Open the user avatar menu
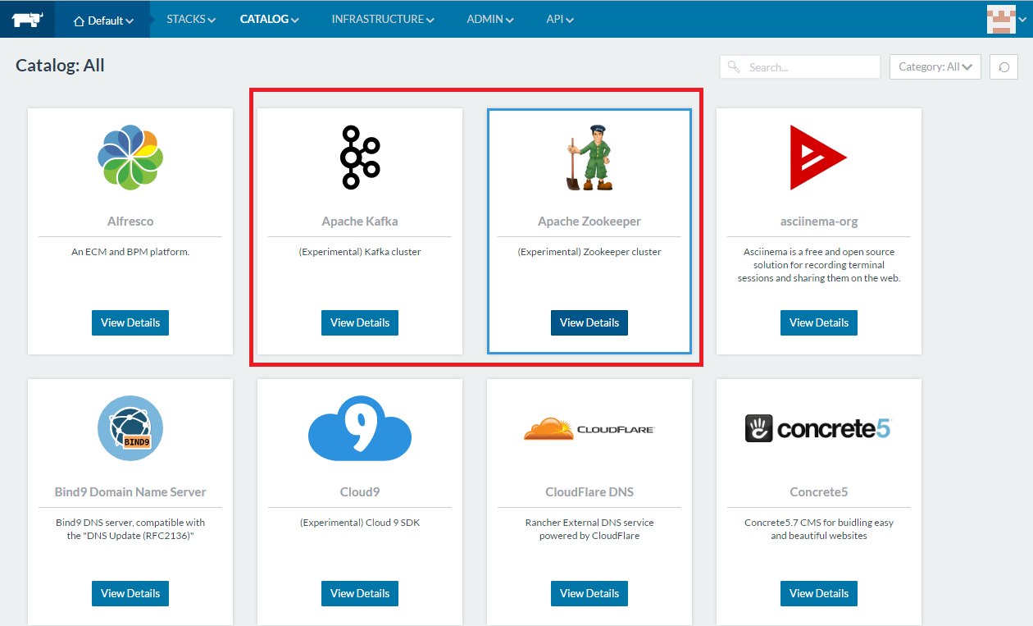 [1006, 20]
